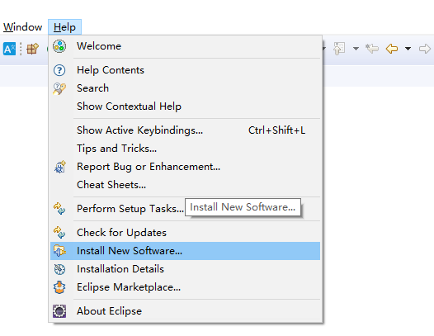The image size is (434, 336).
Task: Choose Report Bug or Enhancement
Action: coord(185,167)
